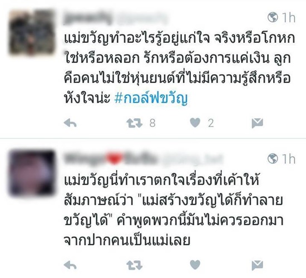
Task: Open the #กอล์ฟขวัญ hashtag
Action: pyautogui.click(x=151, y=99)
